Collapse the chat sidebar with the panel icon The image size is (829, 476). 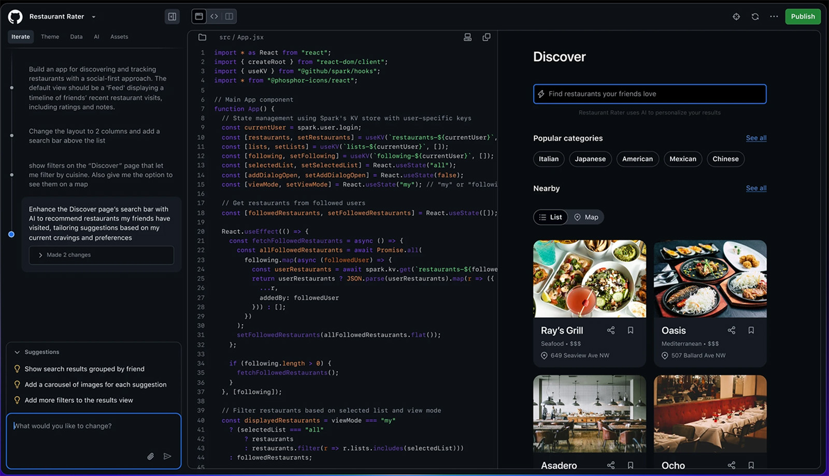tap(172, 16)
